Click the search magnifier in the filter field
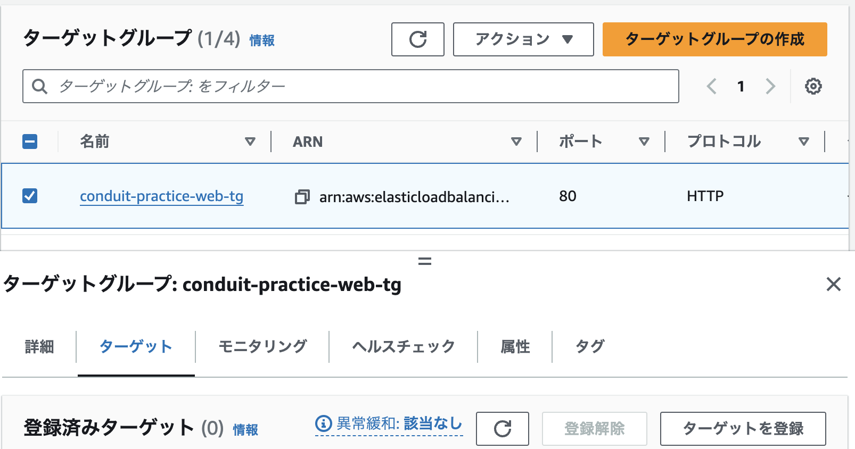The height and width of the screenshot is (449, 855). 40,86
